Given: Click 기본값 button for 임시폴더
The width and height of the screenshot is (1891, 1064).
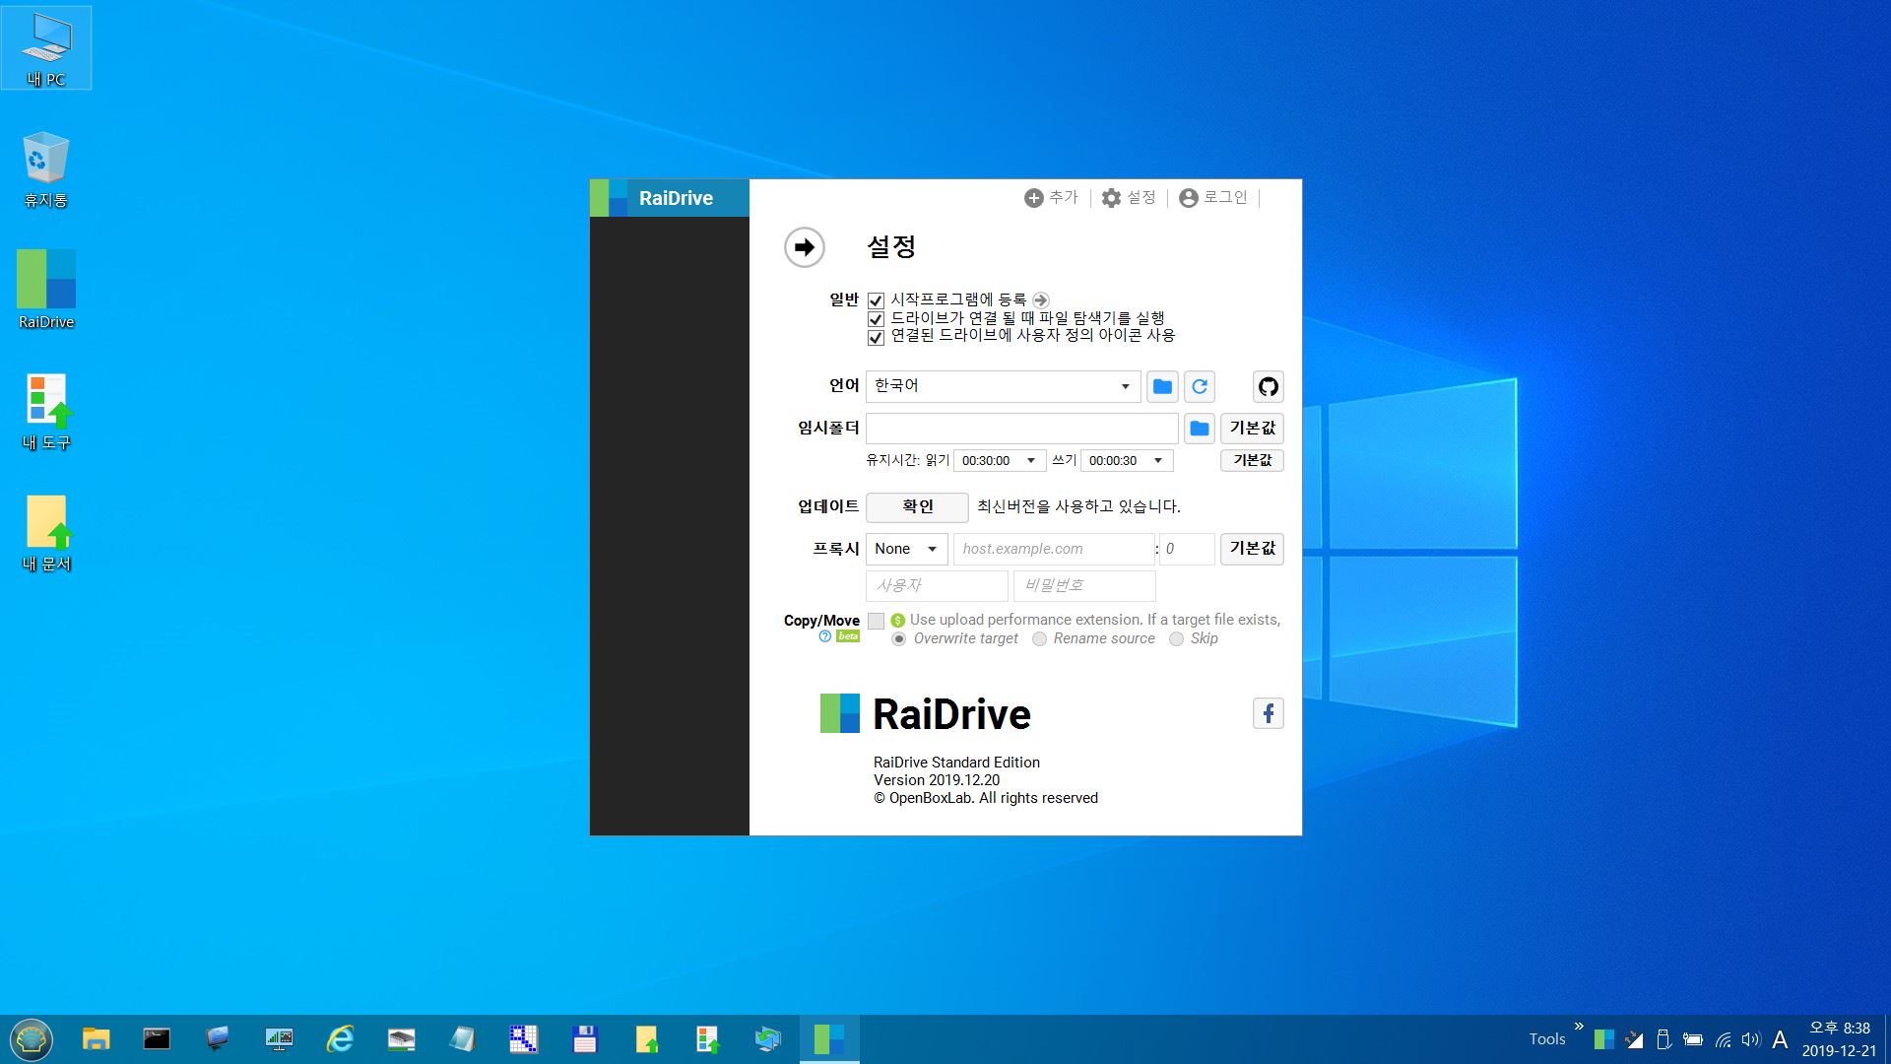Looking at the screenshot, I should point(1252,429).
